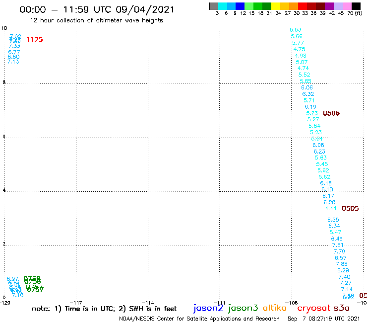Select the 4.74 wave height value

[x=303, y=68]
